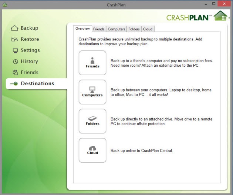Switch to the Overview tab
The width and height of the screenshot is (233, 195).
(82, 29)
